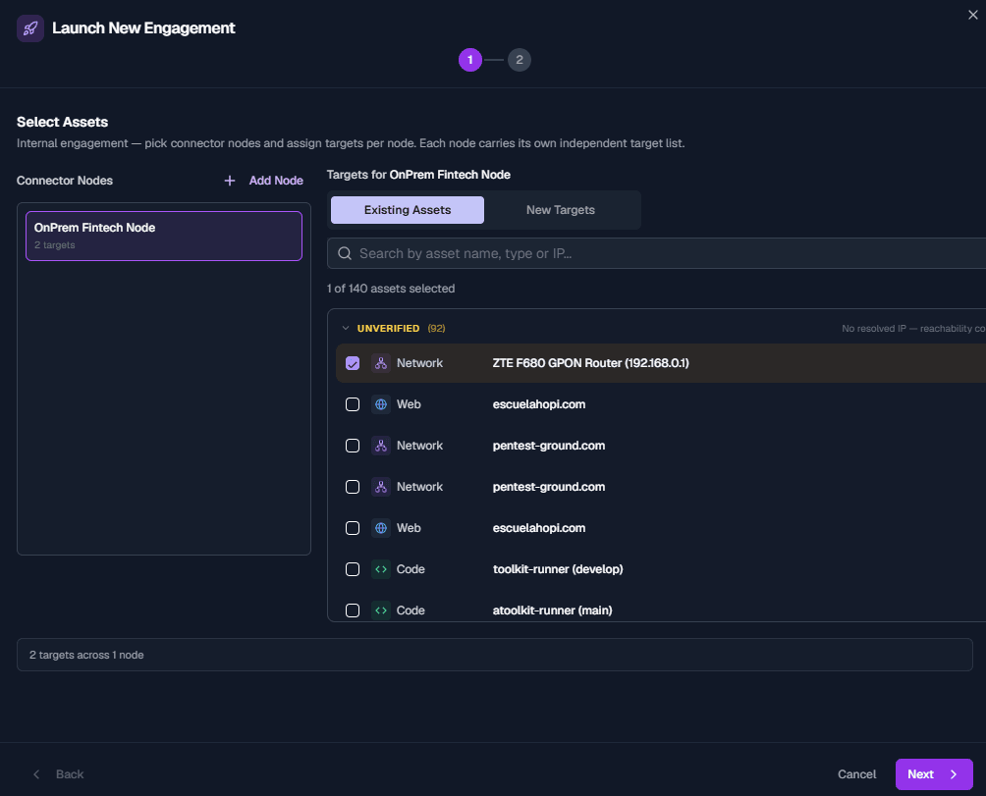The height and width of the screenshot is (796, 986).
Task: Click the Code icon for toolkit-runner (develop)
Action: (x=380, y=569)
